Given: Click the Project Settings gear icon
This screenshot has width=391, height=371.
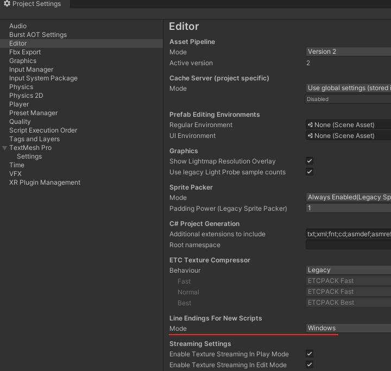Looking at the screenshot, I should pos(7,3).
